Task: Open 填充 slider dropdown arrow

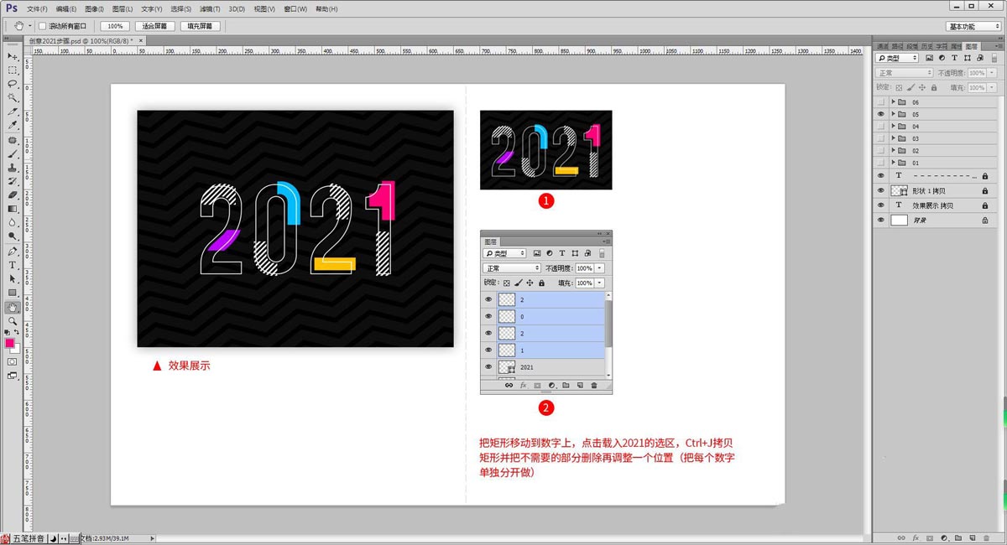Action: [x=992, y=87]
